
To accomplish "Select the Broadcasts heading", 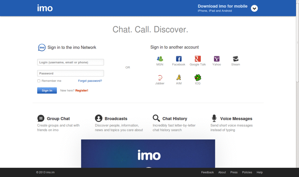I will coord(116,119).
